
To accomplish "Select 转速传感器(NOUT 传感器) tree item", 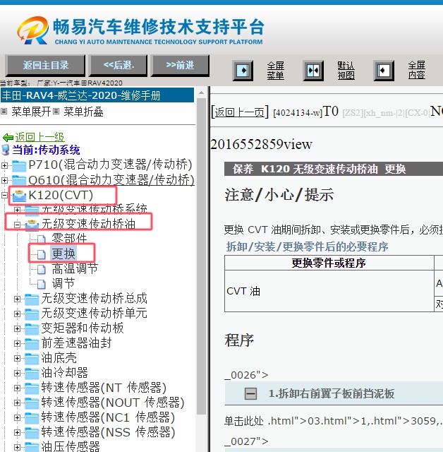I will coord(113,403).
